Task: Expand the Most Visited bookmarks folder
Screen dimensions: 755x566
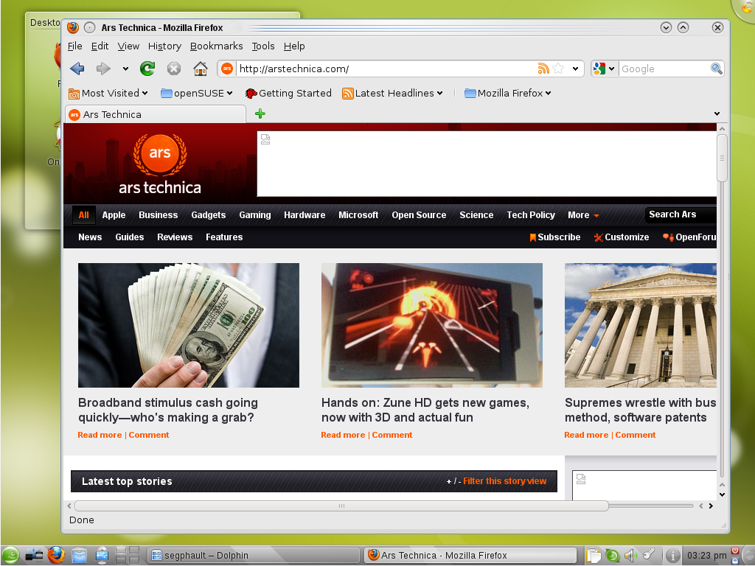Action: point(108,94)
